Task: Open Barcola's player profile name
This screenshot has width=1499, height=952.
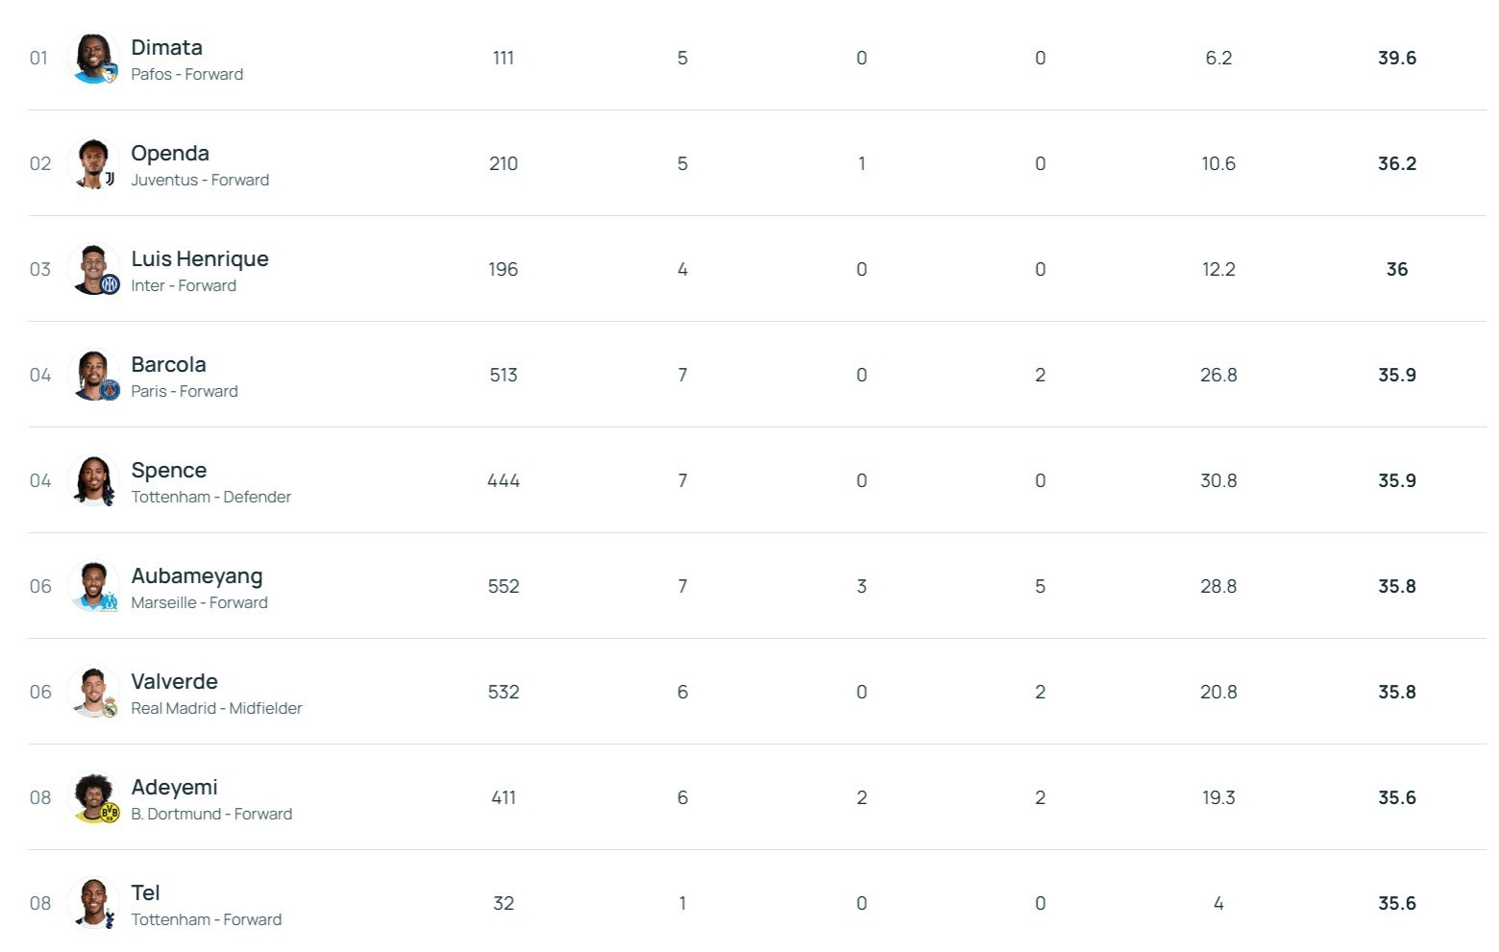Action: click(168, 364)
